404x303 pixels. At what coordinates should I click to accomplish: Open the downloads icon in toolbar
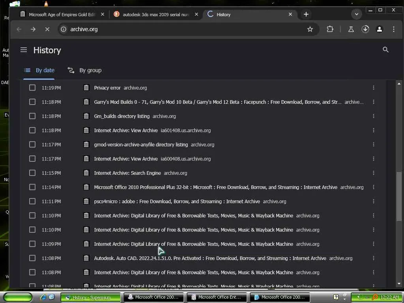click(365, 29)
